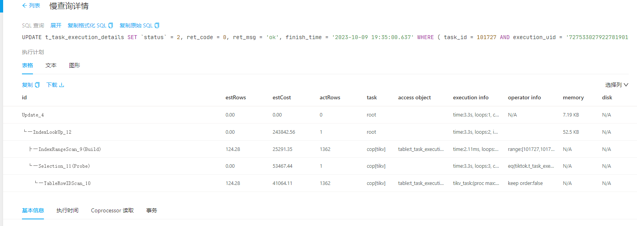Copy the formatted SQL using its copy icon
The height and width of the screenshot is (226, 637).
(111, 25)
